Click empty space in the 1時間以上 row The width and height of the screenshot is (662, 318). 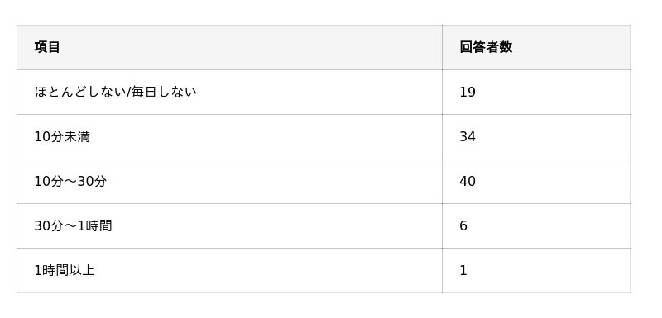[271, 270]
